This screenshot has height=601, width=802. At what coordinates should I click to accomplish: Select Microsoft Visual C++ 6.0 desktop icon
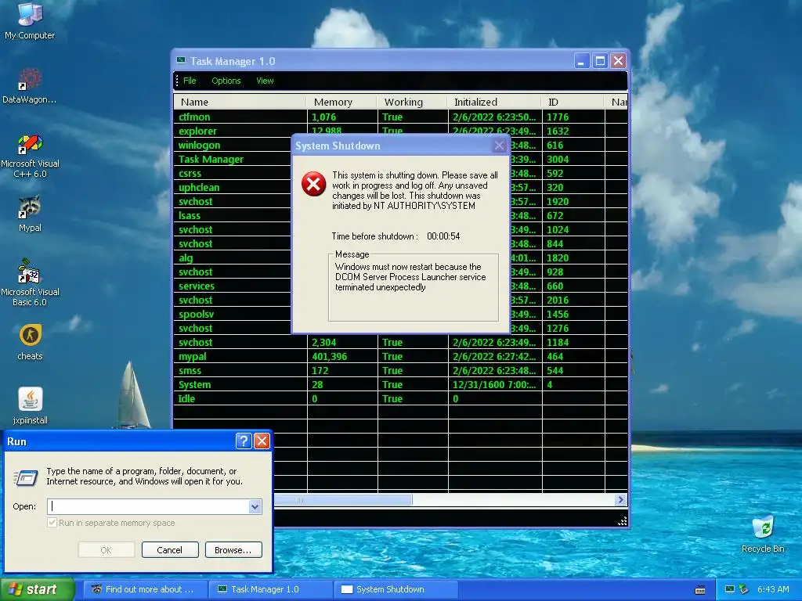pos(30,156)
